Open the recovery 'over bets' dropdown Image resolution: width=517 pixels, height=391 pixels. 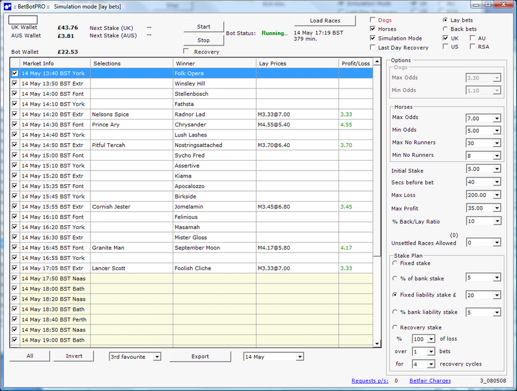tap(431, 352)
